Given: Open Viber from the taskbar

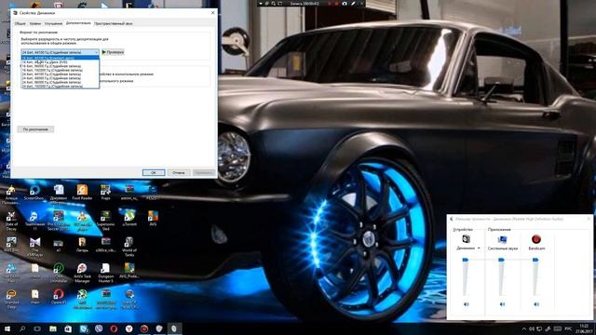Looking at the screenshot, I should point(99,328).
